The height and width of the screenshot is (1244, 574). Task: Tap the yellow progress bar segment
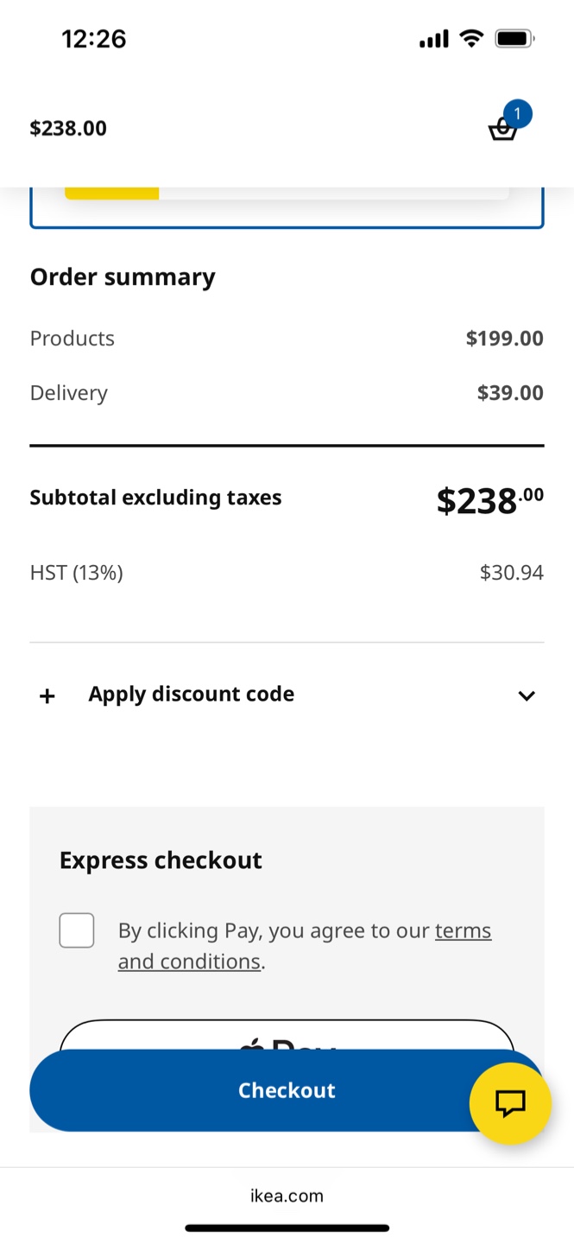[x=112, y=193]
